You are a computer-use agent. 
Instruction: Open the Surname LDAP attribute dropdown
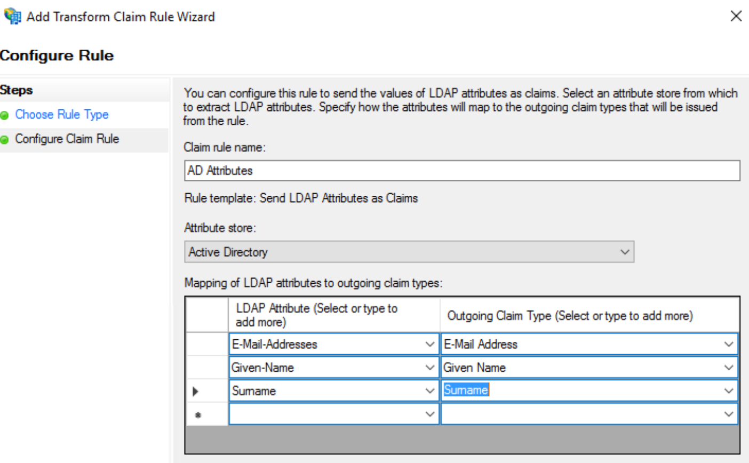[x=430, y=391]
